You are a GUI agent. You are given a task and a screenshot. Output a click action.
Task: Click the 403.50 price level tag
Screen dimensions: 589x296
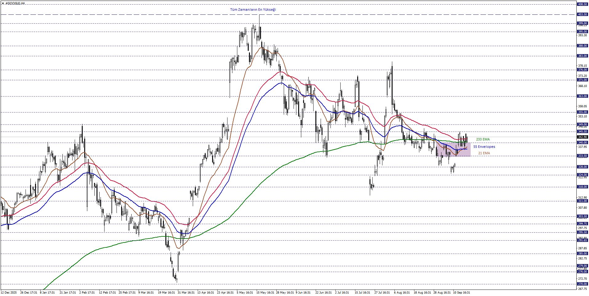pyautogui.click(x=583, y=14)
